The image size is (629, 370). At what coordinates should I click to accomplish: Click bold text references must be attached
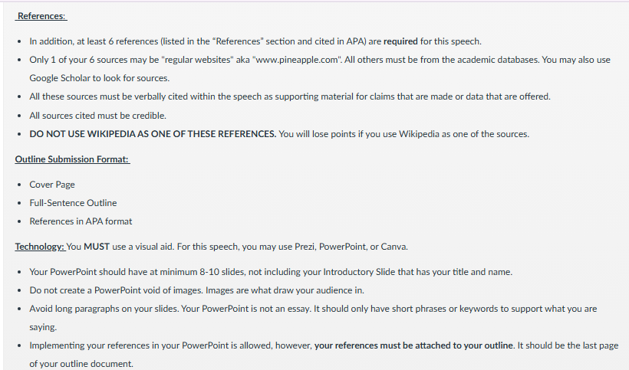(x=413, y=345)
